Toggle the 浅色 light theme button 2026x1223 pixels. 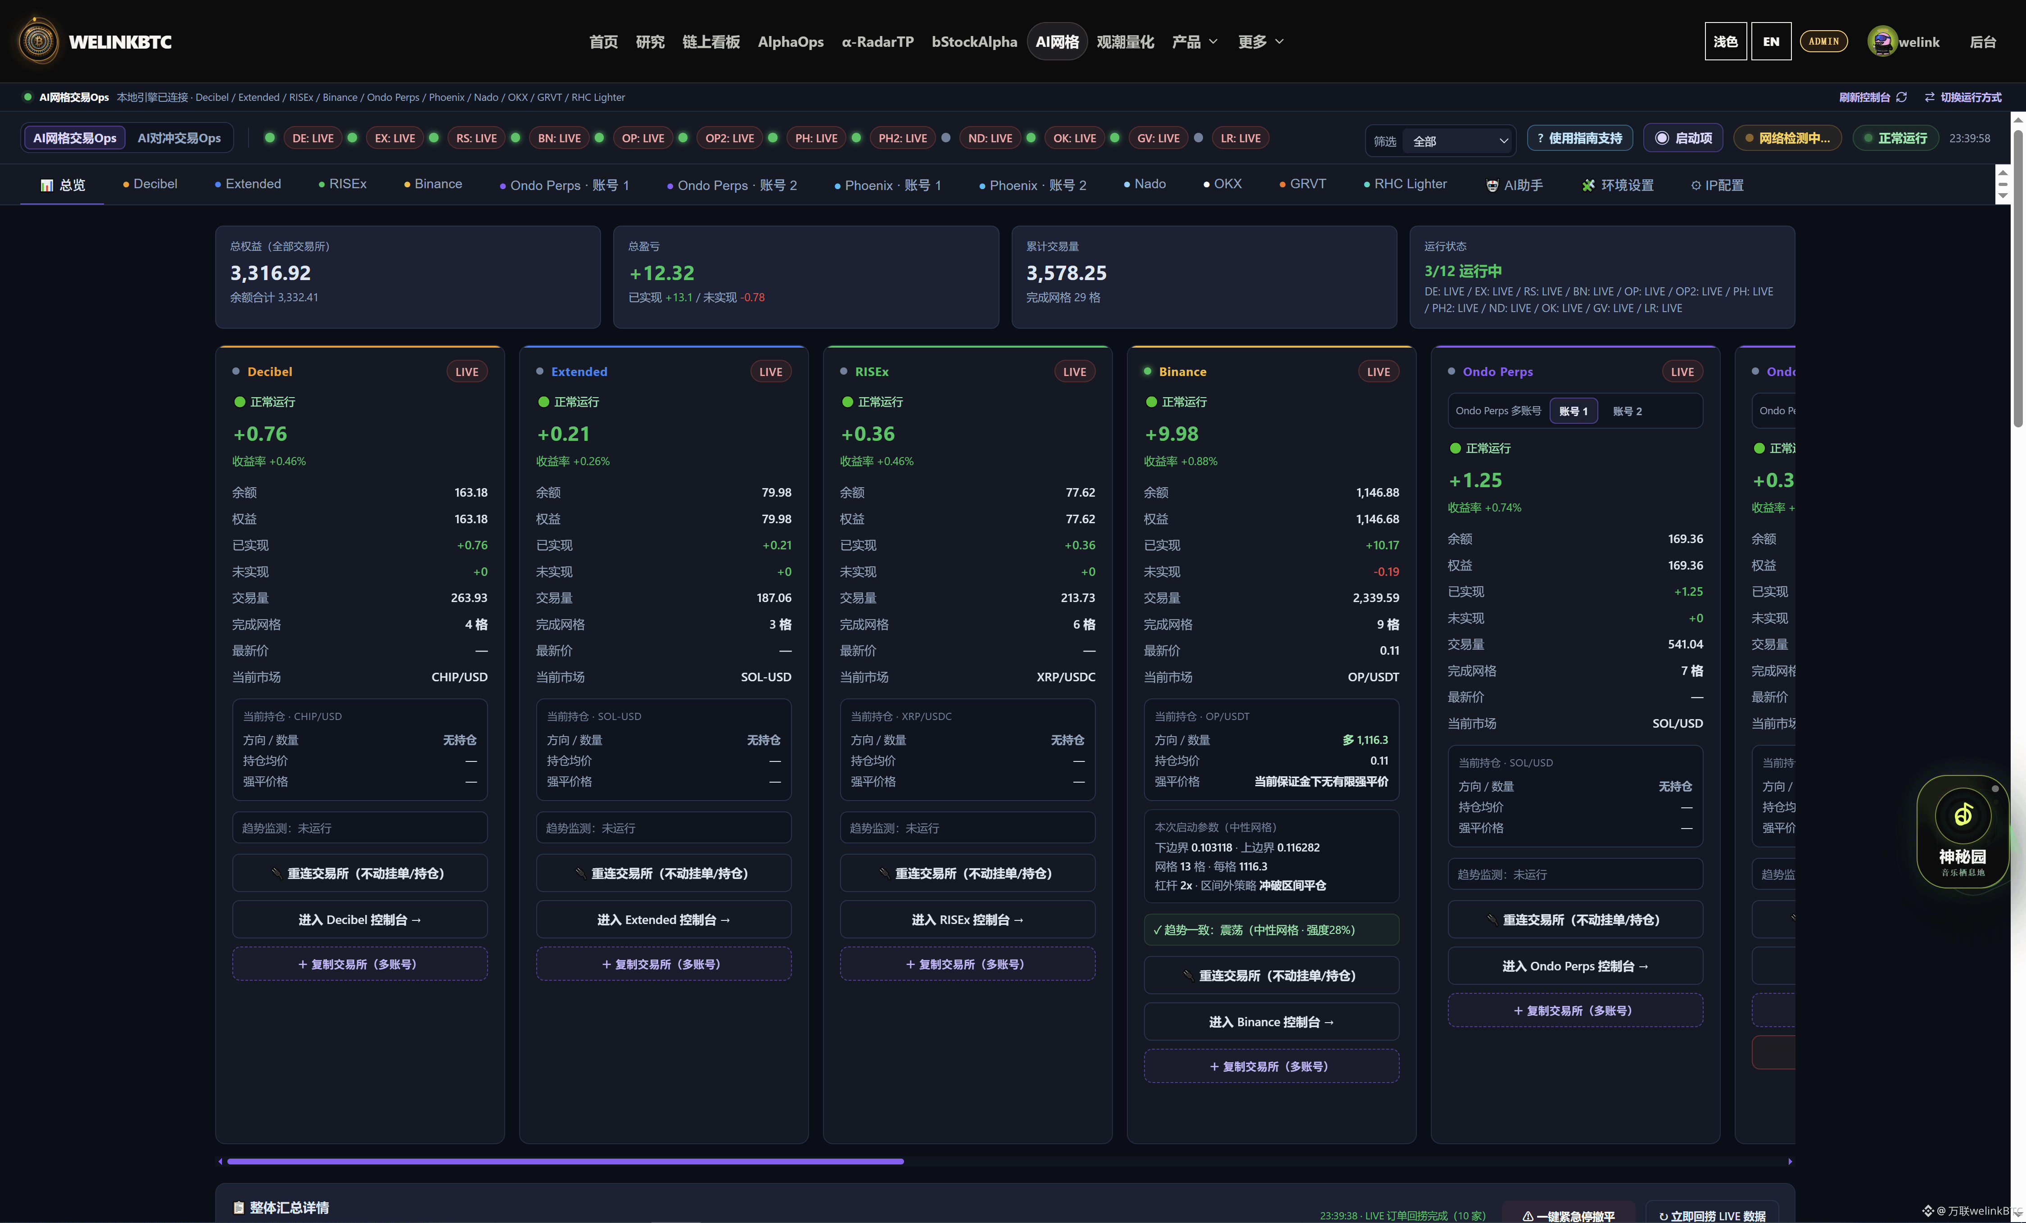[1725, 41]
